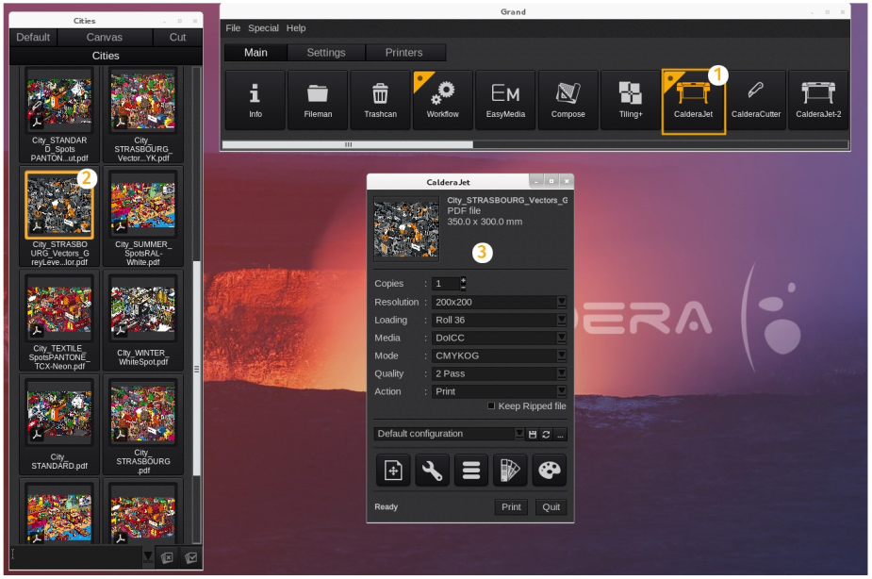Save the configuration with the floppy disk icon
This screenshot has height=579, width=872.
pyautogui.click(x=533, y=434)
